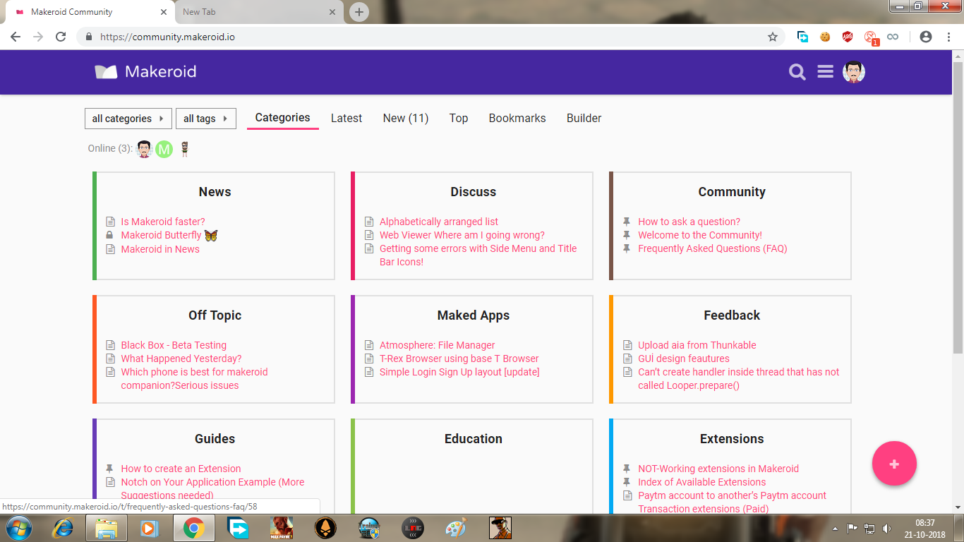This screenshot has width=964, height=542.
Task: Click the Chrome account profile icon
Action: pyautogui.click(x=926, y=37)
